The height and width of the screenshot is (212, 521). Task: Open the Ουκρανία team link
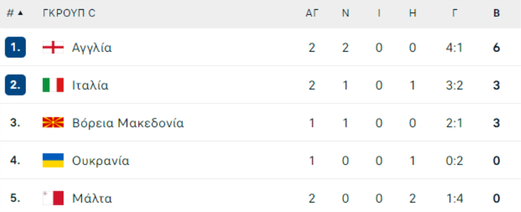[x=101, y=161]
